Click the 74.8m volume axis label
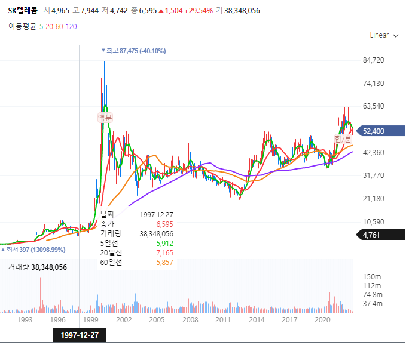The image size is (406, 348). (x=373, y=295)
